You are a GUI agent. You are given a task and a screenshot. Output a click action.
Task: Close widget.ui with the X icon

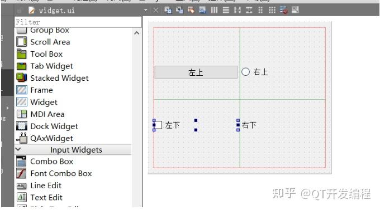tap(156, 11)
